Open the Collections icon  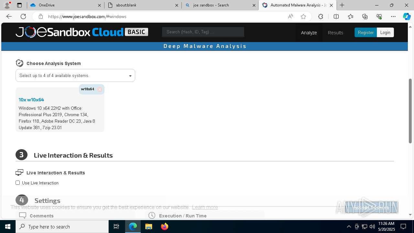click(x=365, y=17)
